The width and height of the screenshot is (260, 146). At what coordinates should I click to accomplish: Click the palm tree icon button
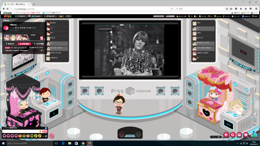tap(68, 16)
